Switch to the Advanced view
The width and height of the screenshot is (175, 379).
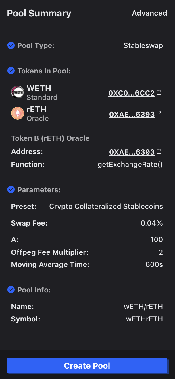(x=149, y=13)
